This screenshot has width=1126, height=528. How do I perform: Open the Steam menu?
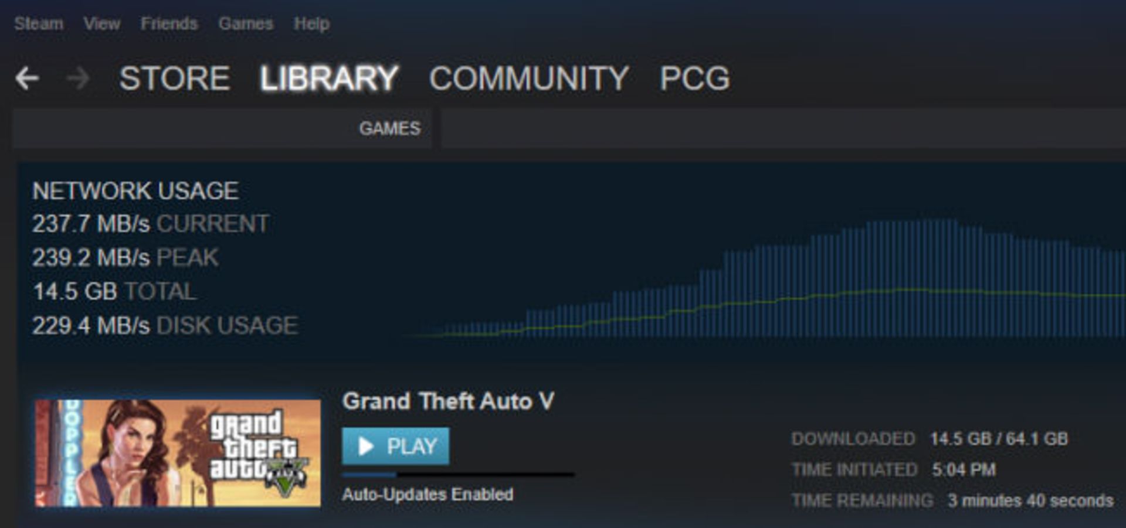(39, 23)
